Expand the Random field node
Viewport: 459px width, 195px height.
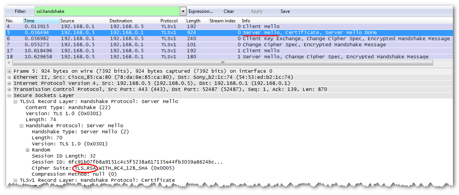(x=28, y=150)
